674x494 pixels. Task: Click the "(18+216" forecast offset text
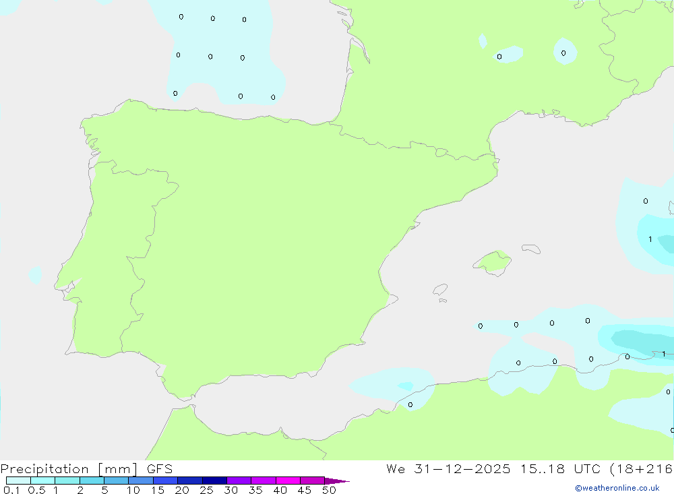642,469
